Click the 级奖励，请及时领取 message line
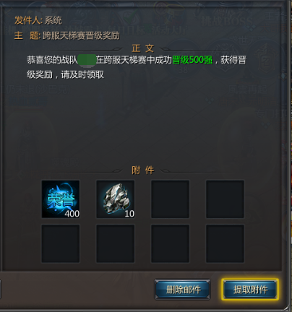Image resolution: width=292 pixels, height=312 pixels. pyautogui.click(x=65, y=74)
